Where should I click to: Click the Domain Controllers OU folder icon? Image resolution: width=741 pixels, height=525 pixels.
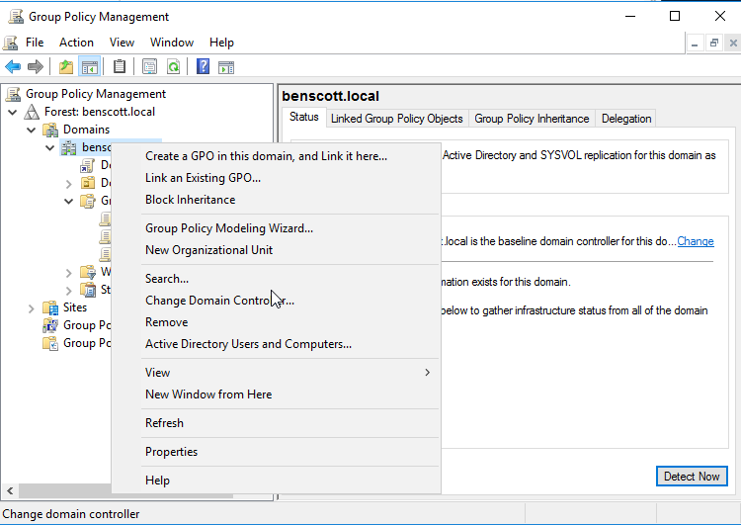(x=88, y=183)
